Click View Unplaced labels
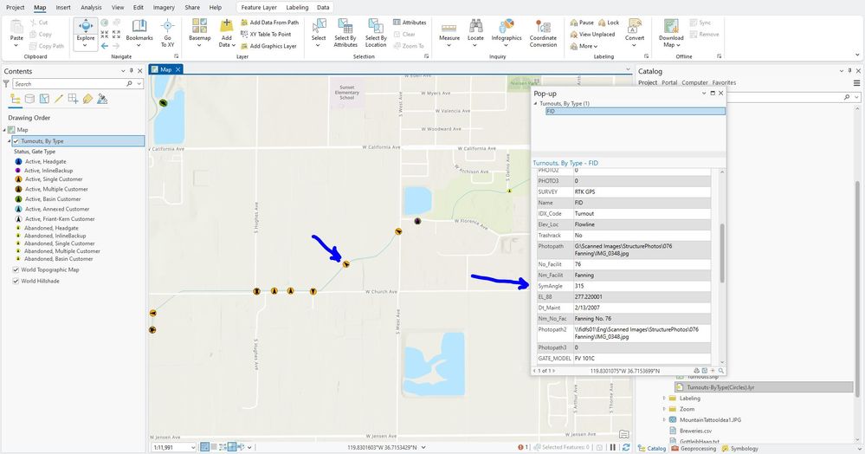Viewport: 865px width, 454px height. pyautogui.click(x=592, y=35)
